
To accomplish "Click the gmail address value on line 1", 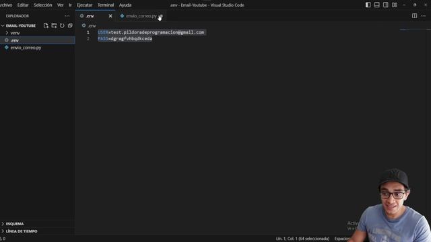I will 157,32.
